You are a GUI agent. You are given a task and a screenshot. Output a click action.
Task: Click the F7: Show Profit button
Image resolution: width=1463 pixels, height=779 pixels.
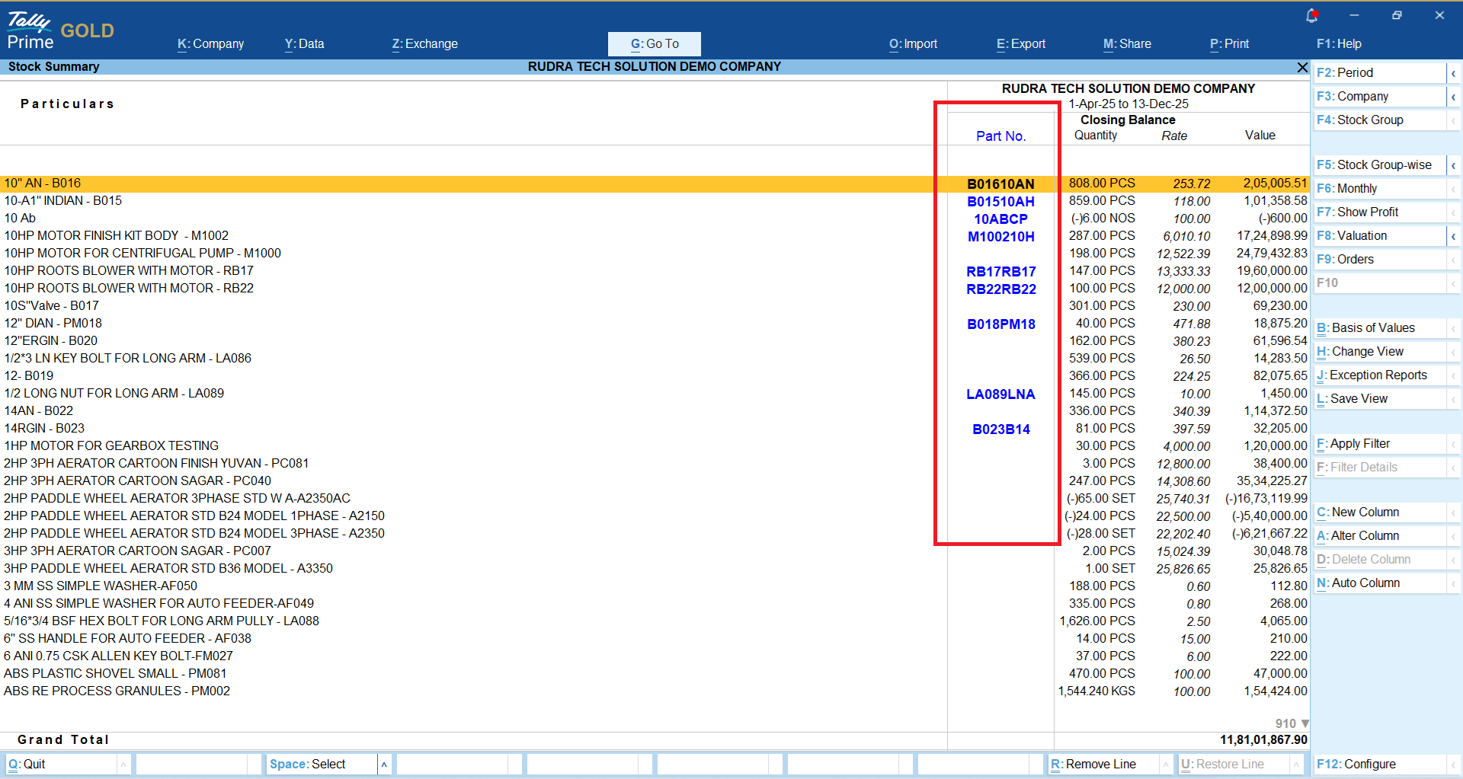pyautogui.click(x=1379, y=212)
